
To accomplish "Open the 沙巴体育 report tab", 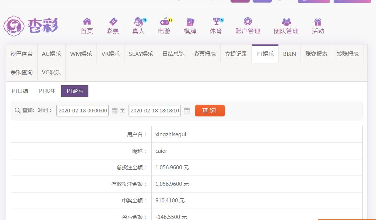I will [x=21, y=54].
